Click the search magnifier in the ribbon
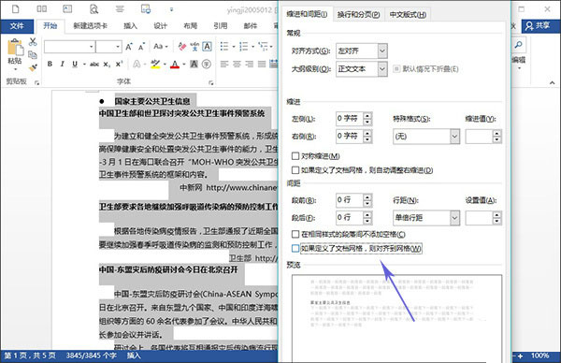Image resolution: width=561 pixels, height=363 pixels. click(518, 45)
